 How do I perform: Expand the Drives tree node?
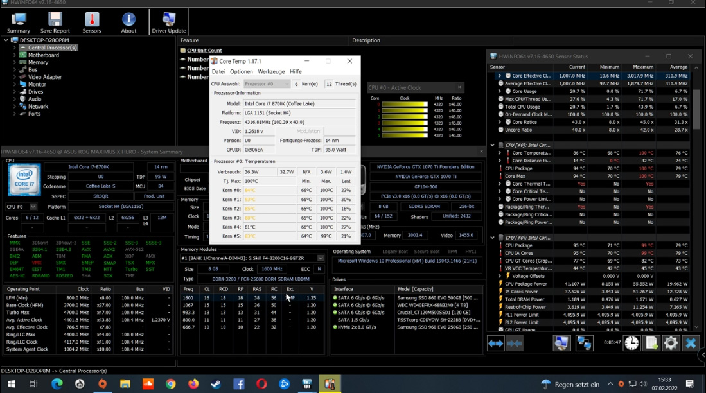pos(14,92)
